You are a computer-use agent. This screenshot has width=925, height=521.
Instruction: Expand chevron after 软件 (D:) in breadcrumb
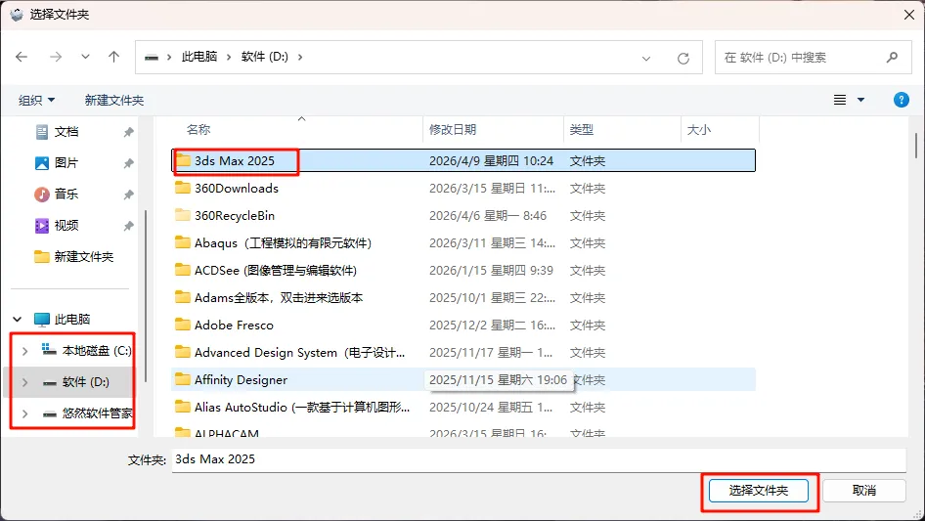[300, 57]
